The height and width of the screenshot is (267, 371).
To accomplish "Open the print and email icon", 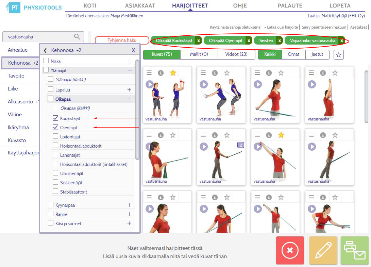I will 354,250.
